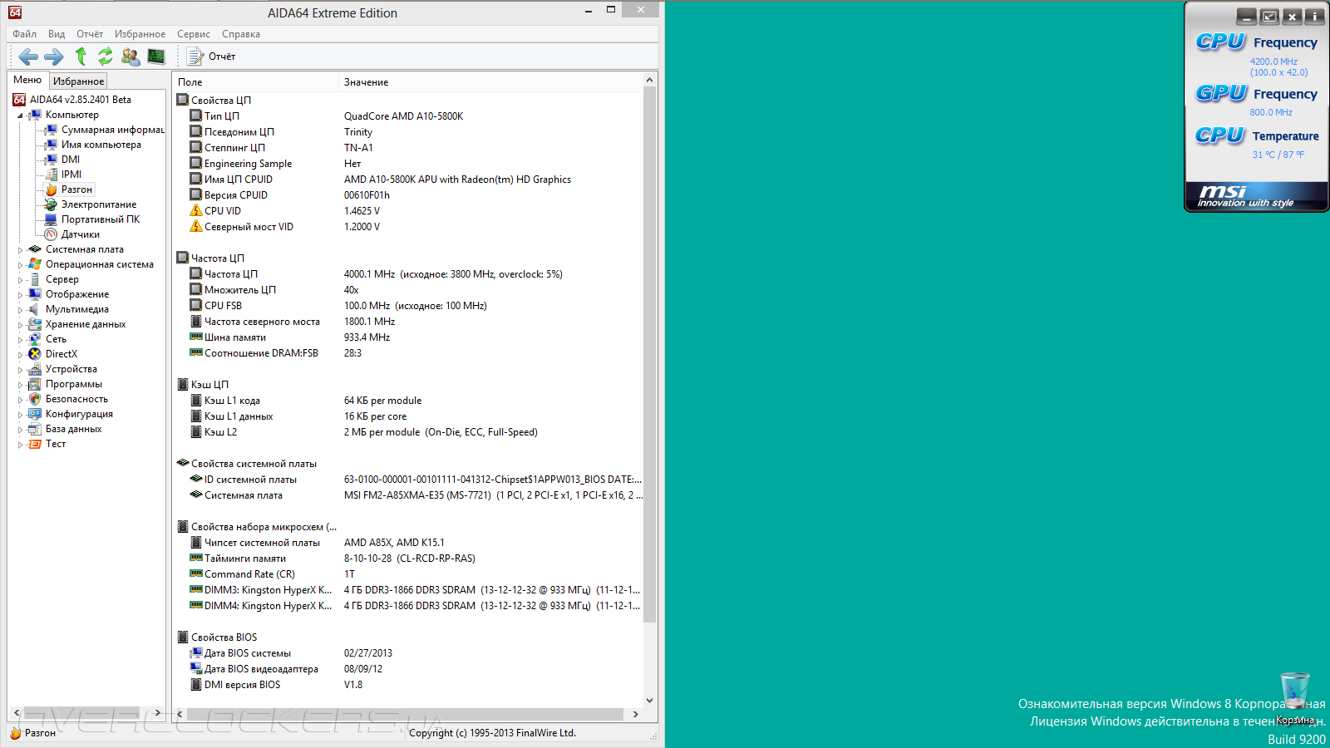
Task: Select Портативный ПК tree item
Action: pos(100,219)
